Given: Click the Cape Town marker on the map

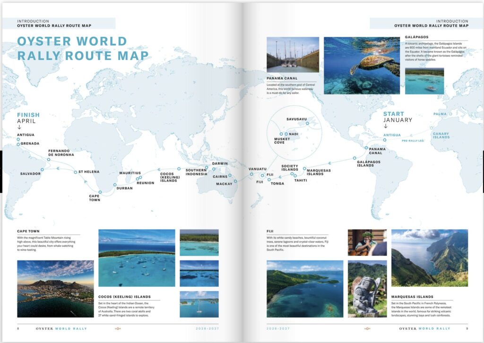Looking at the screenshot, I should click(x=100, y=192).
